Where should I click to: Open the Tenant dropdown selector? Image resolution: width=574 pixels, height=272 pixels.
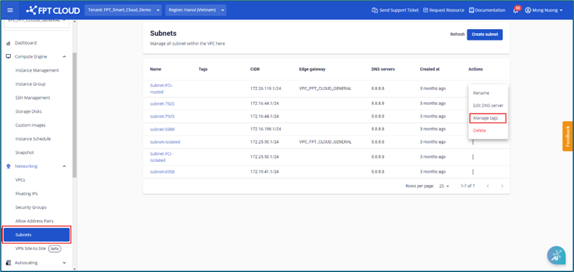coord(124,10)
